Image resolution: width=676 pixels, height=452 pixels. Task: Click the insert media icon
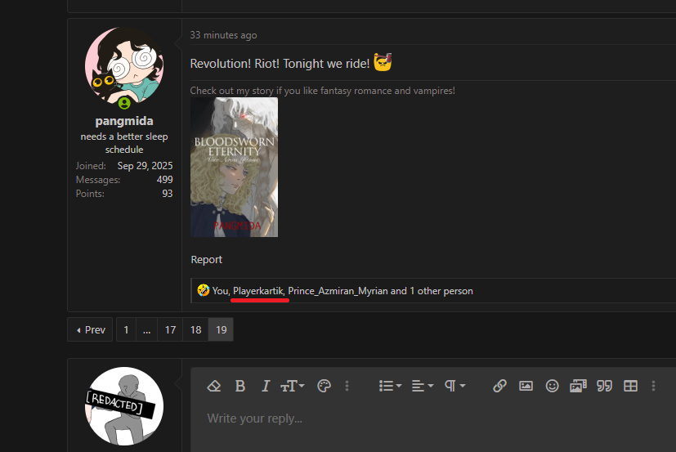pyautogui.click(x=578, y=386)
